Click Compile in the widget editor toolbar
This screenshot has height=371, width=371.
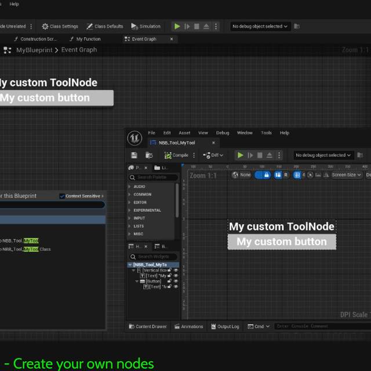(176, 155)
